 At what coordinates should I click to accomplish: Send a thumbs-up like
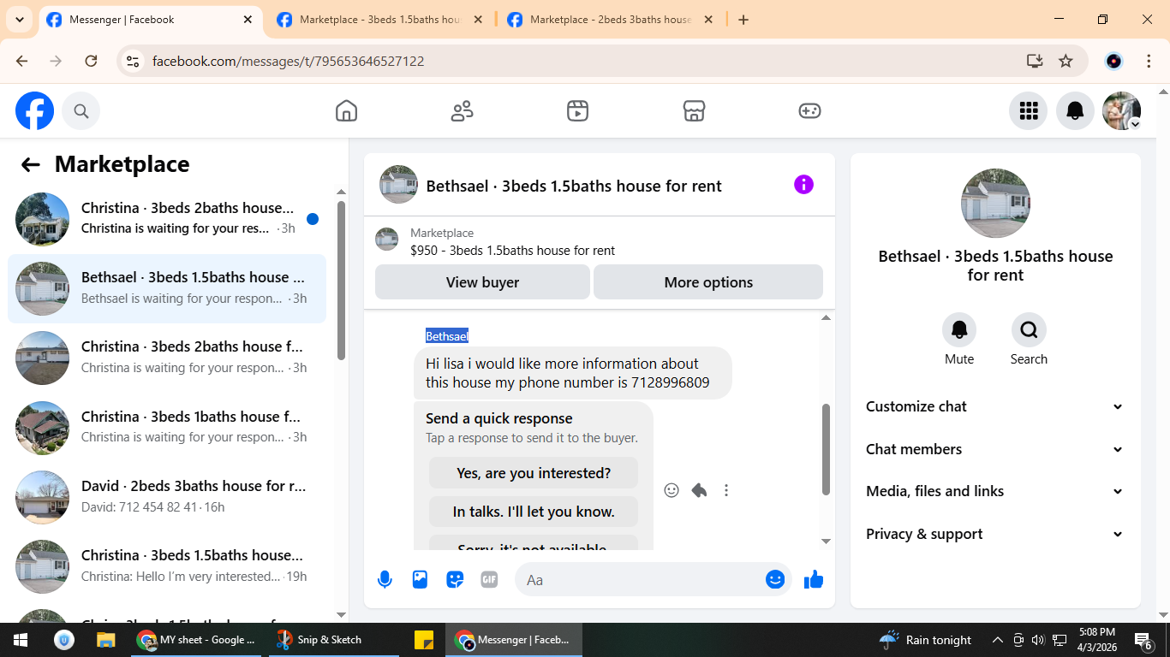[814, 580]
